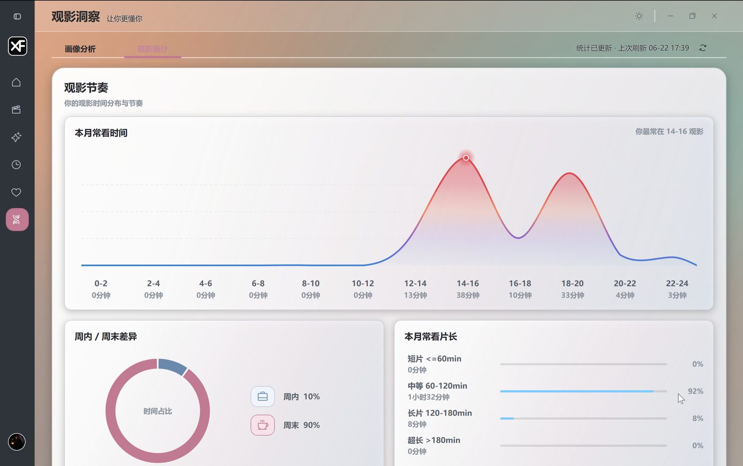
Task: Select the 10-12 time slot label
Action: (362, 284)
